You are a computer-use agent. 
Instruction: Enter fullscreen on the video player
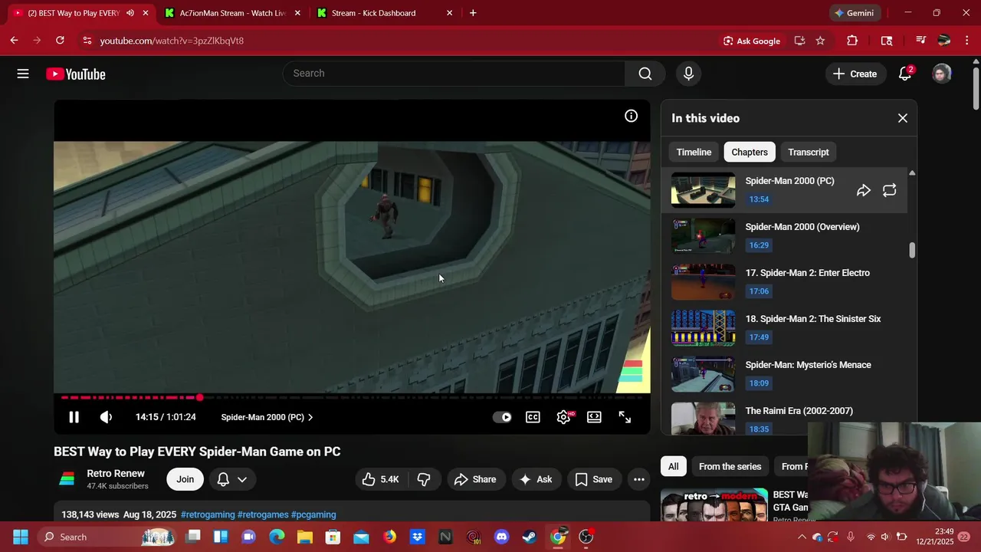point(625,417)
